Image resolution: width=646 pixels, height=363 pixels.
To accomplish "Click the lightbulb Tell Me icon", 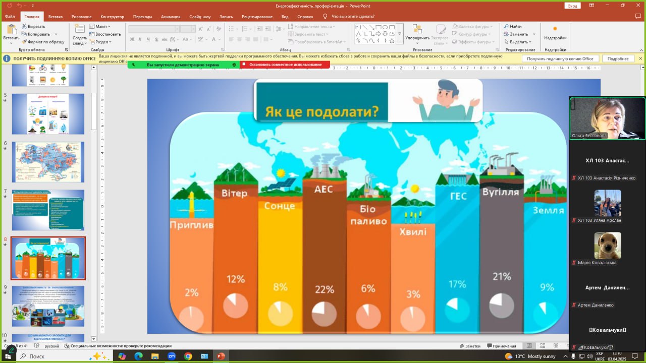I will tap(325, 17).
